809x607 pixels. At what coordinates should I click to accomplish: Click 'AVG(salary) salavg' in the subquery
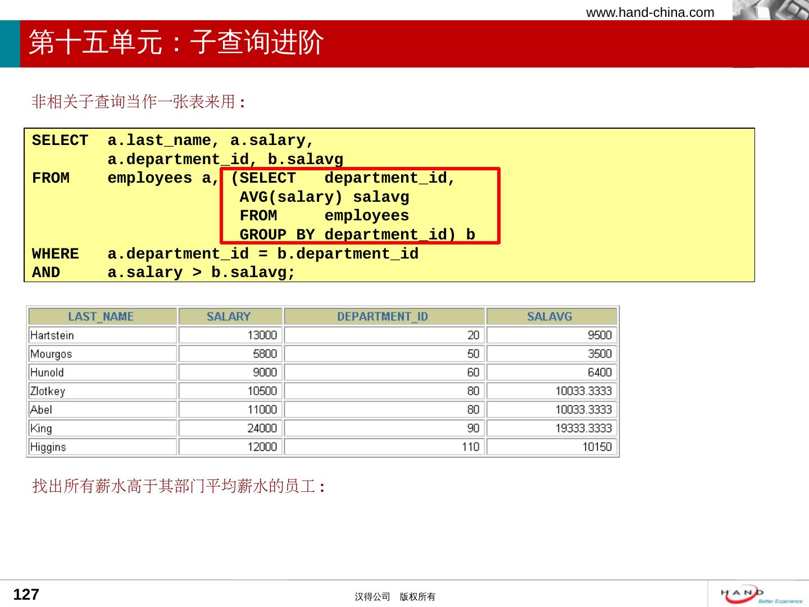click(324, 197)
